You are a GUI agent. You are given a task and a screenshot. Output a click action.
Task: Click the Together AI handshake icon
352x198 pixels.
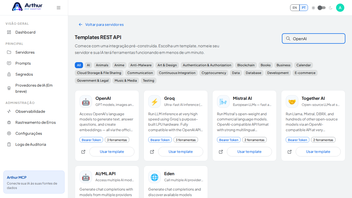pyautogui.click(x=292, y=101)
